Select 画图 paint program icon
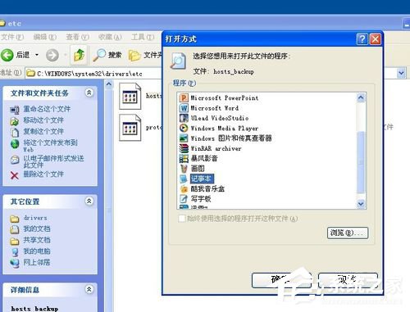 [184, 169]
